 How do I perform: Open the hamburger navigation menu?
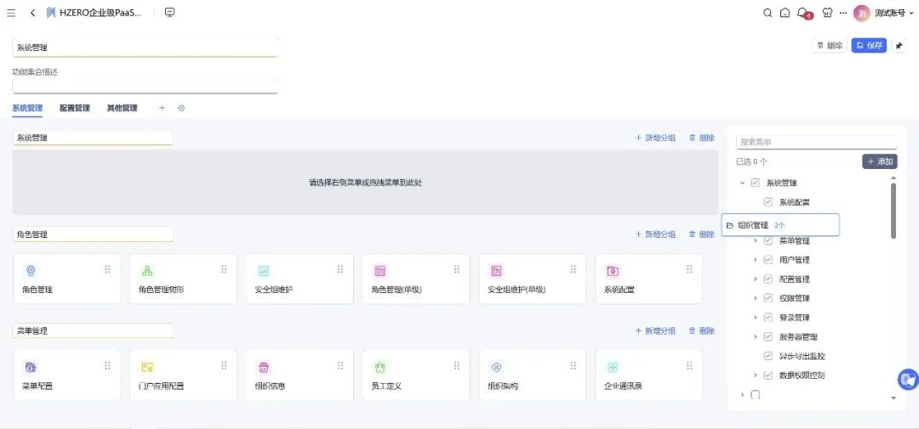tap(11, 13)
